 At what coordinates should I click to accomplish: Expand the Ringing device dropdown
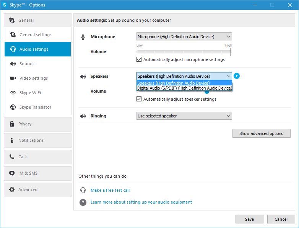coord(184,116)
